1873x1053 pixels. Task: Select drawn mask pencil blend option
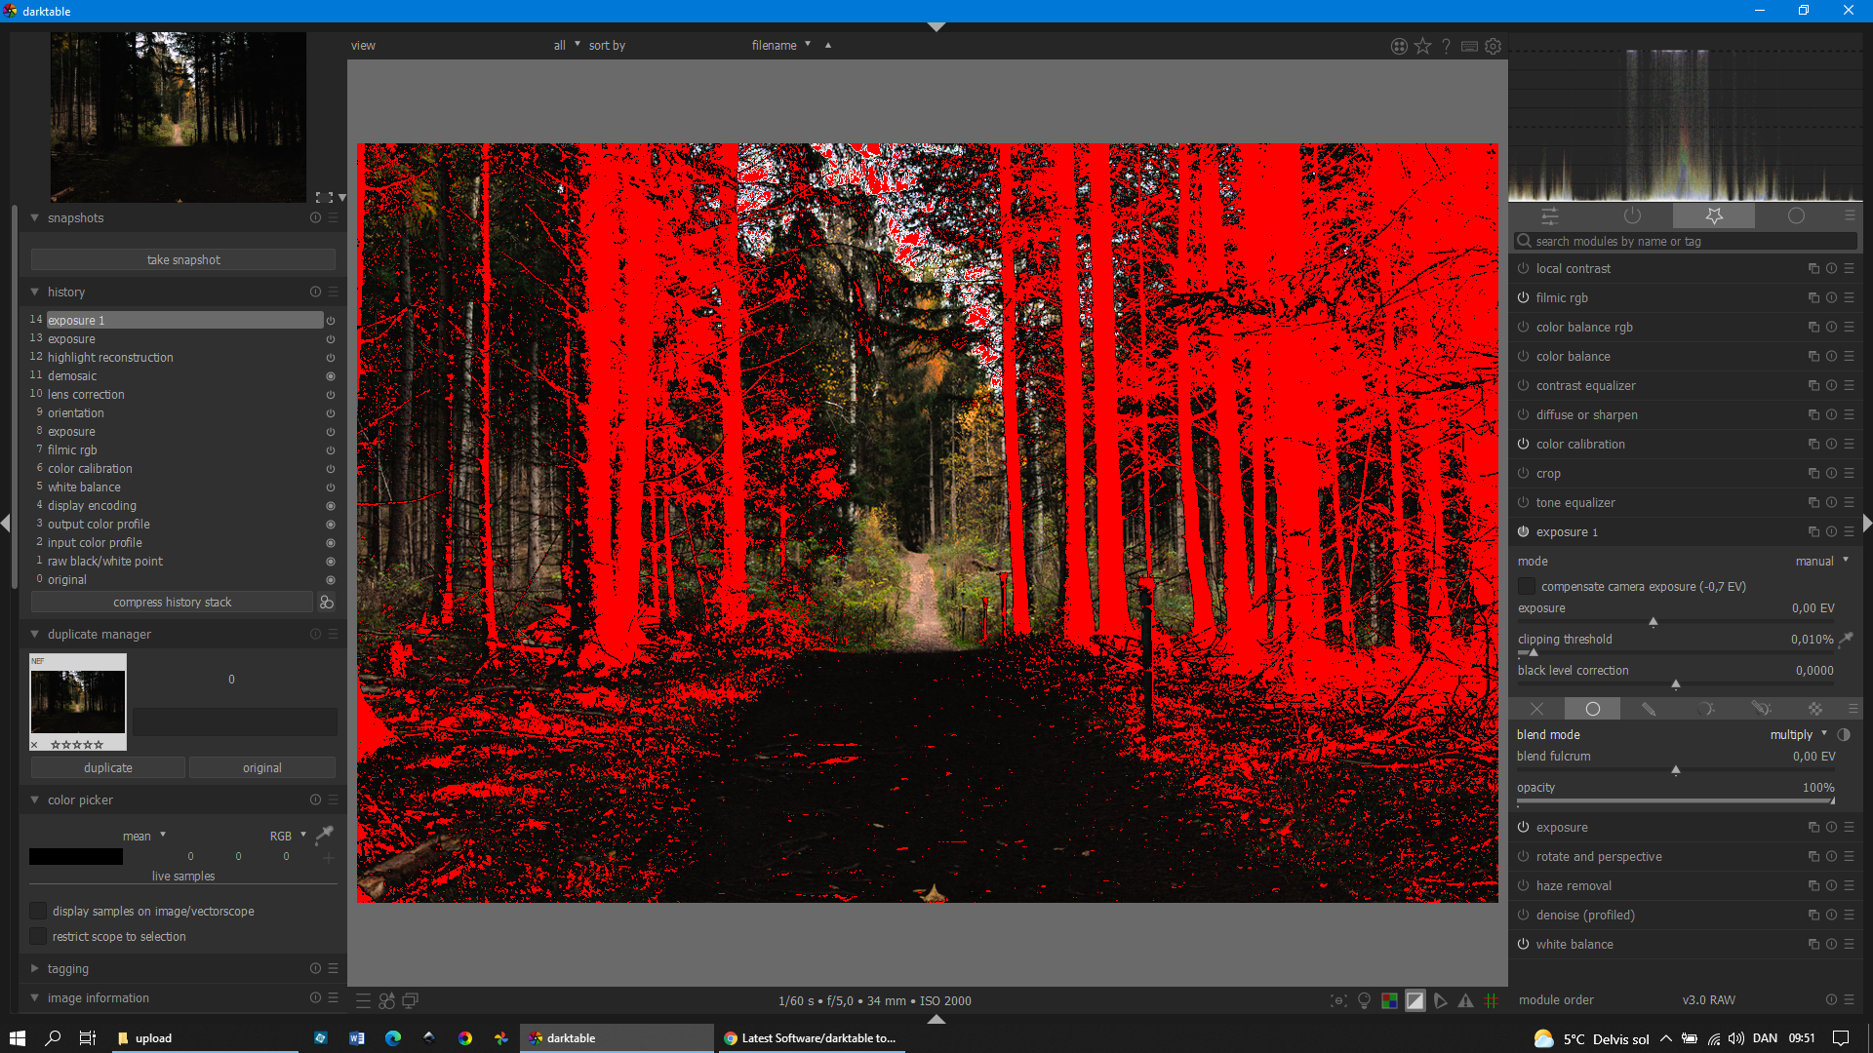coord(1649,709)
